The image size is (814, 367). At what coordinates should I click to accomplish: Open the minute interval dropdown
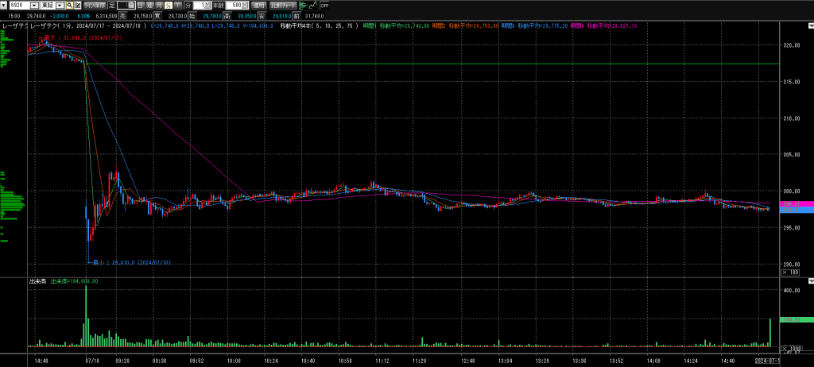click(208, 5)
